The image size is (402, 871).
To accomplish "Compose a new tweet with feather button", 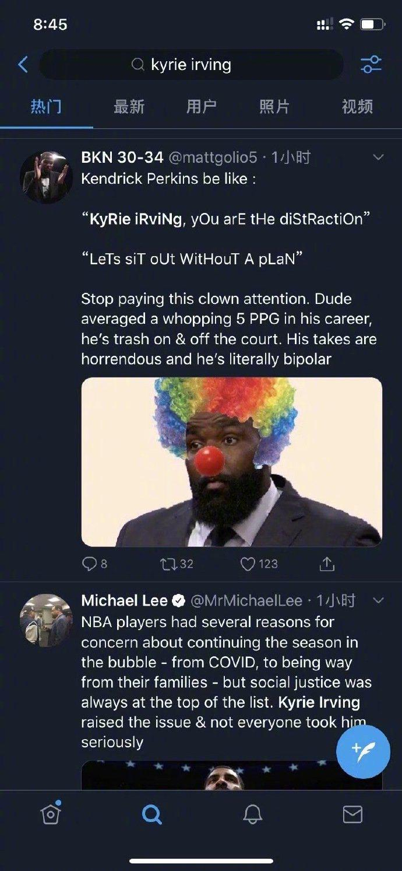I will tap(363, 751).
